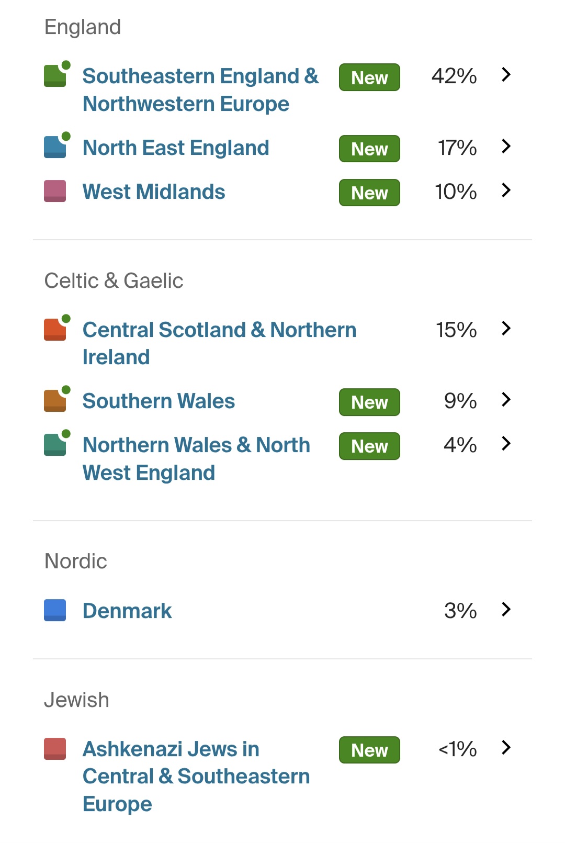Click the New badge beside West Midlands
565x843 pixels.
click(369, 193)
